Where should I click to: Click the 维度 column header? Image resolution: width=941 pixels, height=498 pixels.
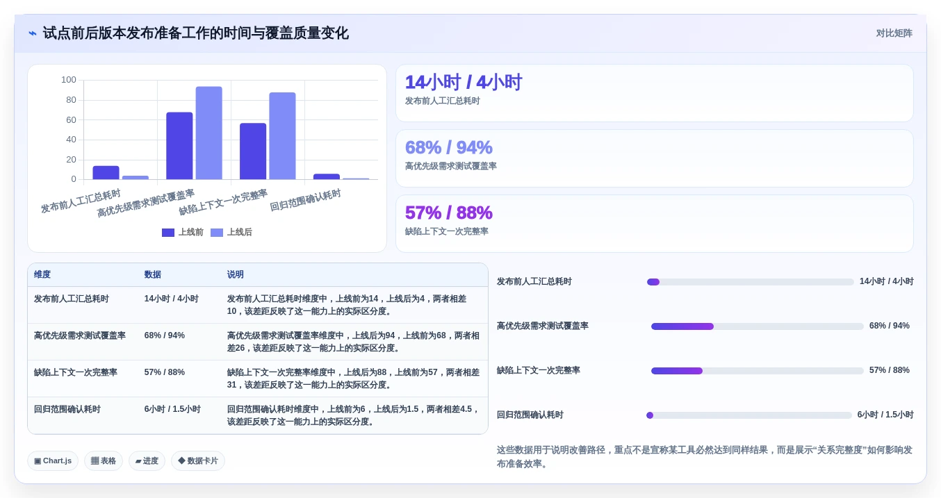coord(42,275)
